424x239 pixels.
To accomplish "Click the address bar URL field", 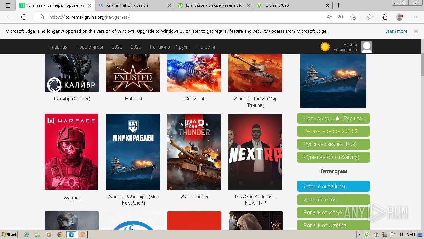I will point(185,17).
